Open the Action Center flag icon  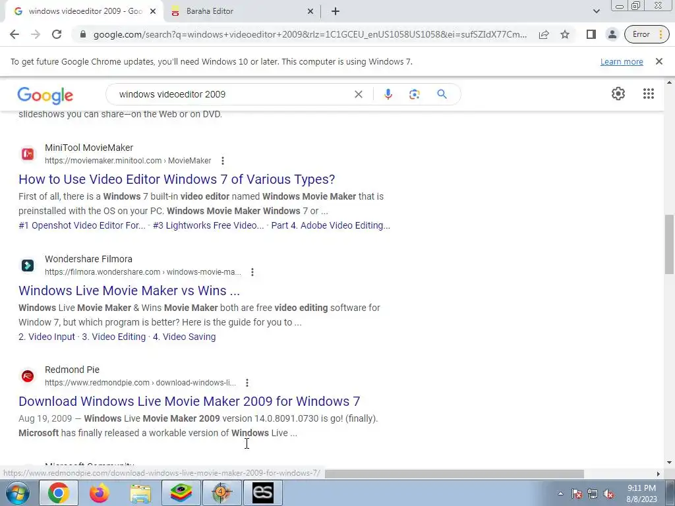click(x=576, y=494)
